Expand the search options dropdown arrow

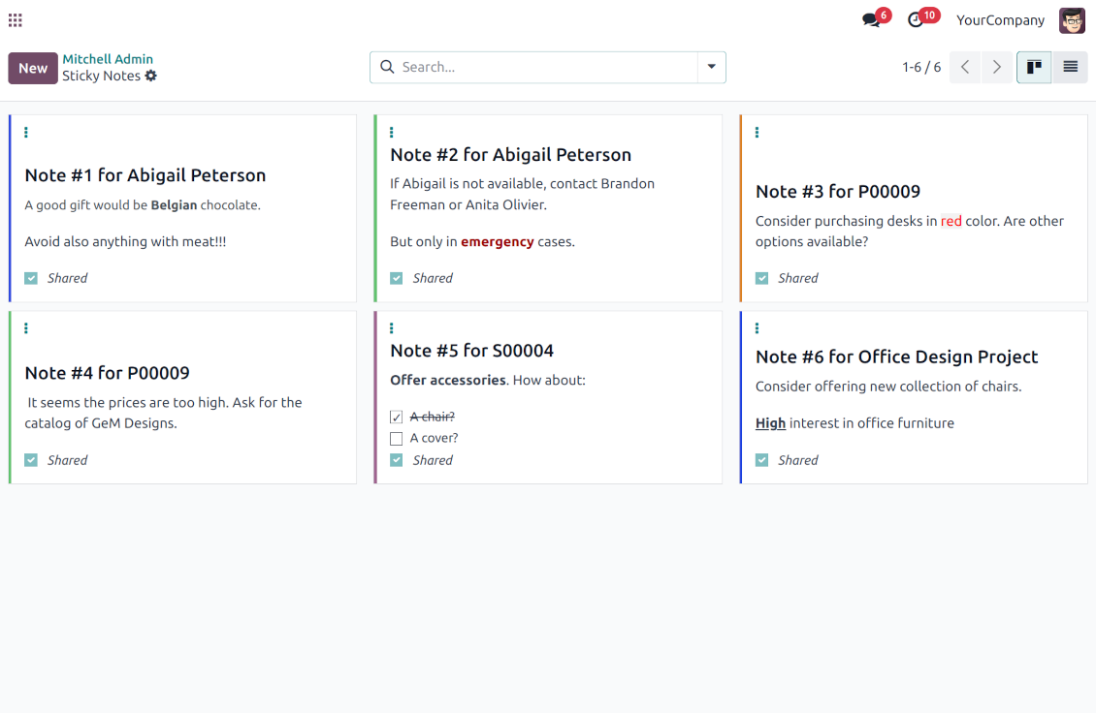711,67
